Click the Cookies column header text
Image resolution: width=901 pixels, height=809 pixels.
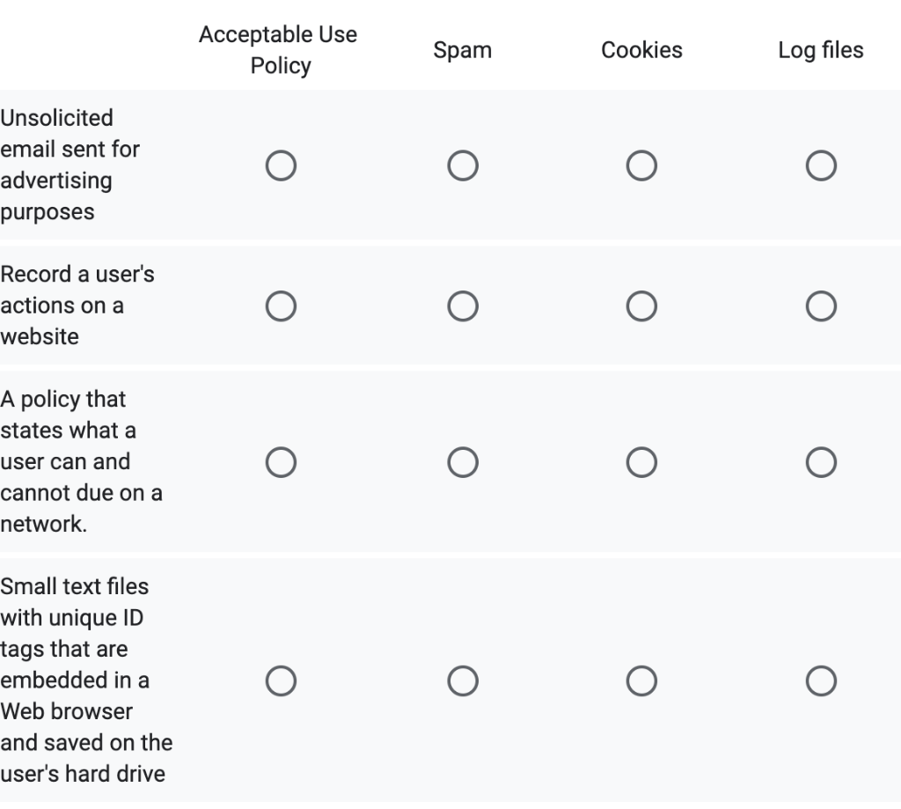click(x=641, y=50)
